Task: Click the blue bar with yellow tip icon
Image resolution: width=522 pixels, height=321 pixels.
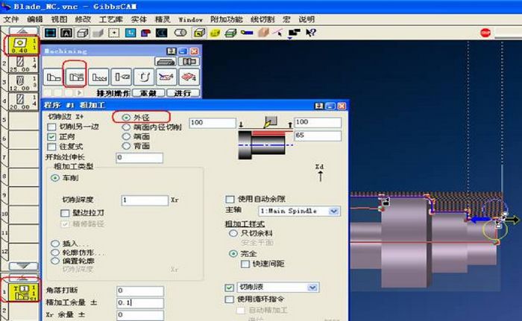Action: [247, 33]
